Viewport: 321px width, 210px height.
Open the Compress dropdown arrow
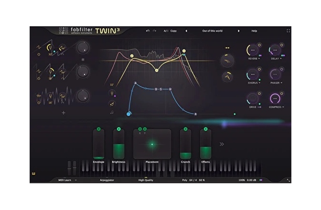tap(283, 107)
